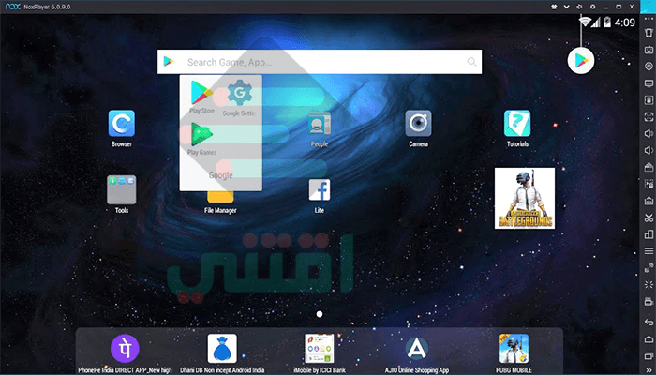The image size is (656, 375).
Task: Open Nox settings gear in title bar
Action: pyautogui.click(x=592, y=7)
